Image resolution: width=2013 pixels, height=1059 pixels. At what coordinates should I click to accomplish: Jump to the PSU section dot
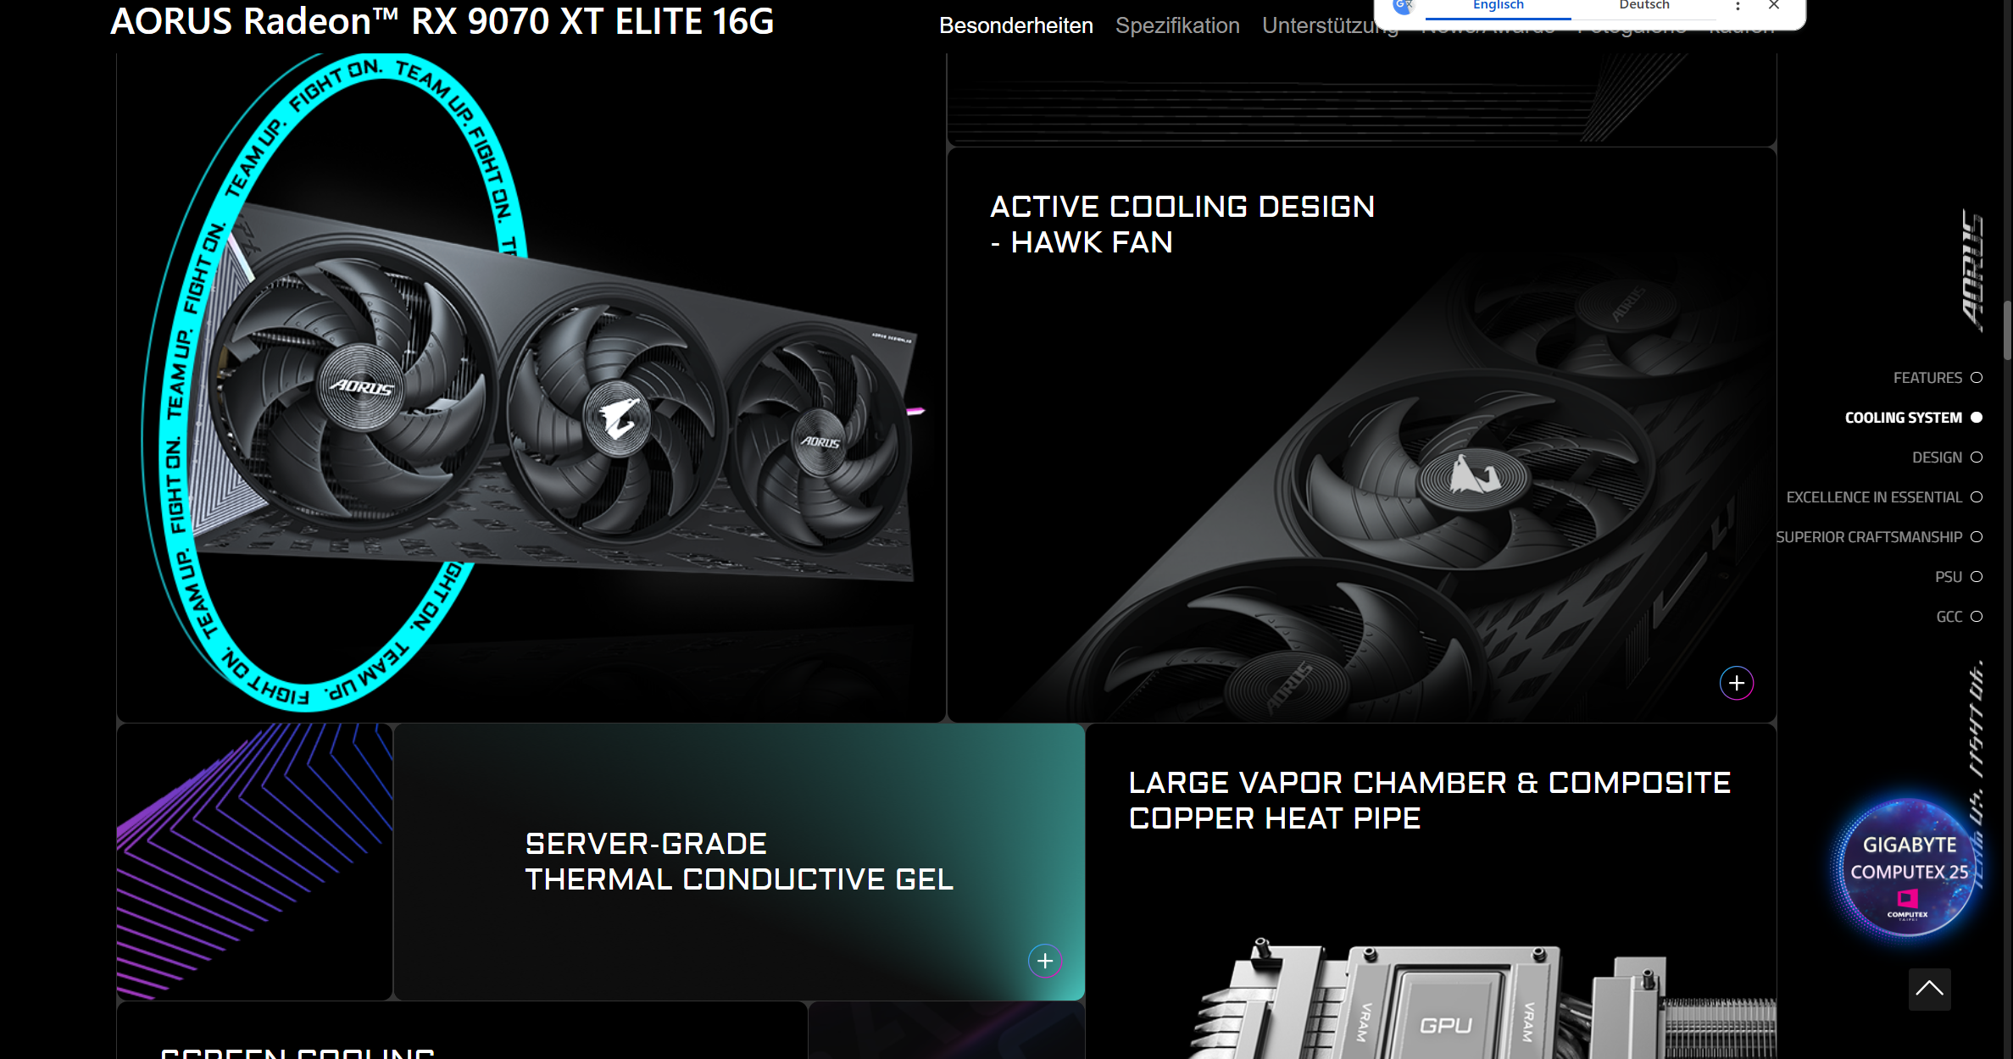1977,577
